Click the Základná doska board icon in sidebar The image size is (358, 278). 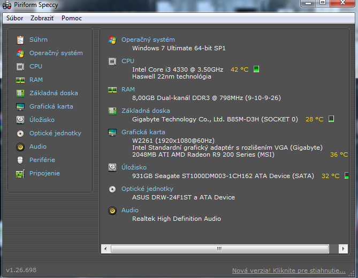[20, 93]
